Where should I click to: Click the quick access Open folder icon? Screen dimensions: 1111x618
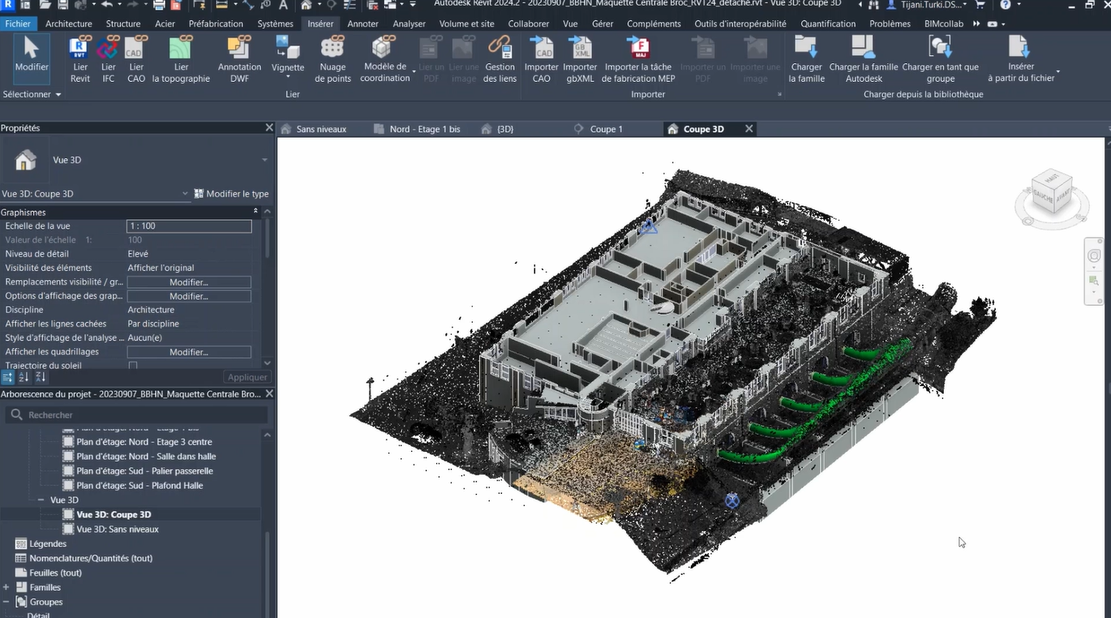45,5
